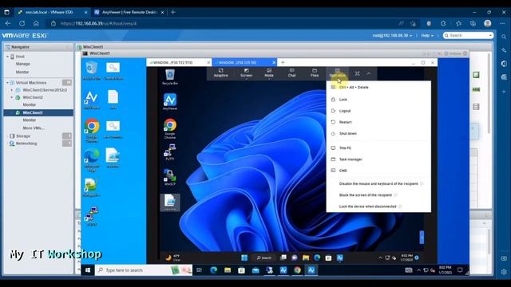Select Networking in the Navigator
511x287 pixels.
(x=26, y=143)
